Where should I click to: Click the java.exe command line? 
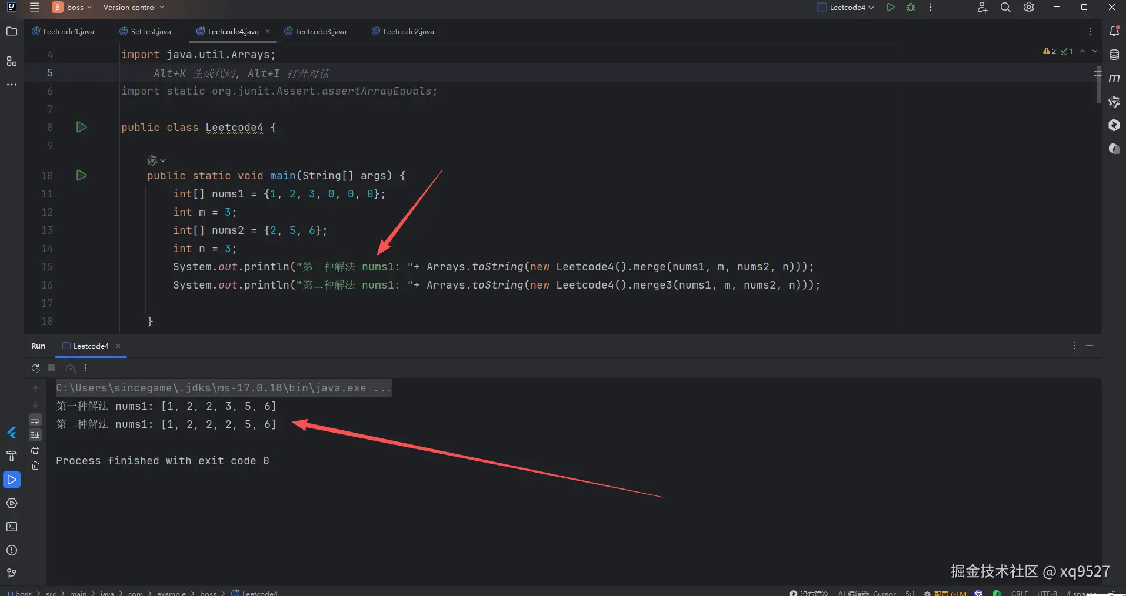[224, 388]
